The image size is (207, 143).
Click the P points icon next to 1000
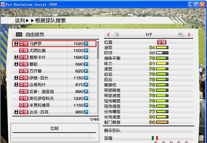pos(86,50)
